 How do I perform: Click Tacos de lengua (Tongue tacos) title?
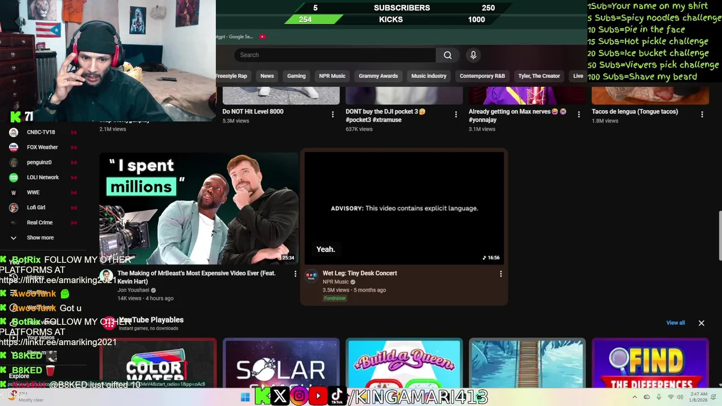(x=635, y=112)
